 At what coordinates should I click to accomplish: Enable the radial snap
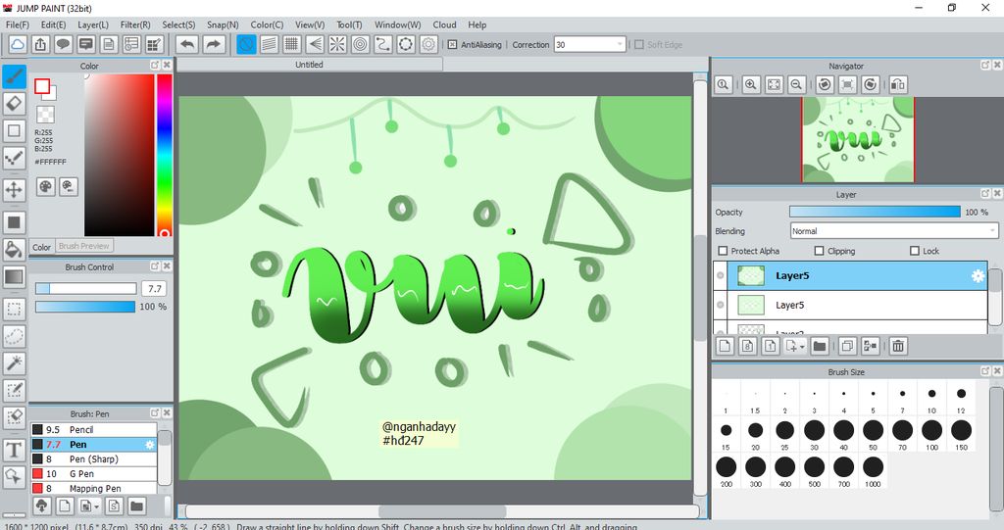pos(337,44)
